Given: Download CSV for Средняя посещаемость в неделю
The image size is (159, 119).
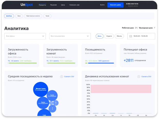Looking at the screenshot, I should 69,77.
